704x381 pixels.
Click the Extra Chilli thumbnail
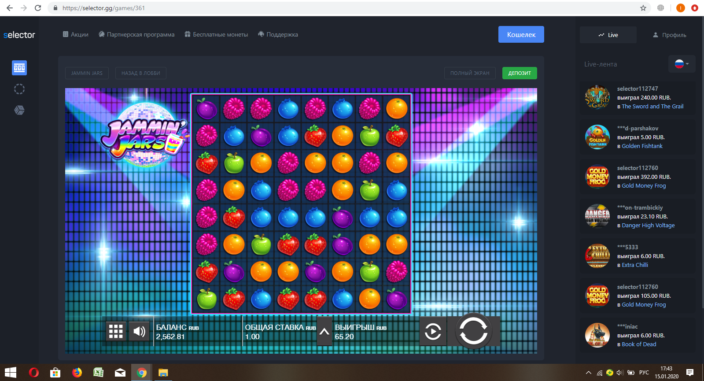597,256
